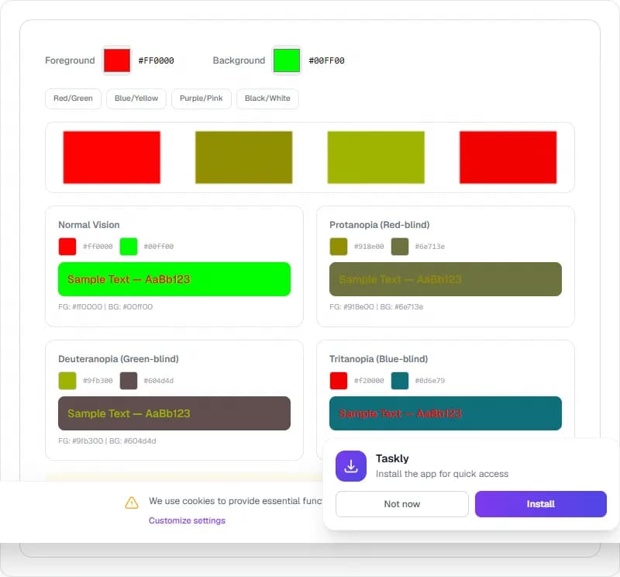This screenshot has height=577, width=620.
Task: Apply the Black/White preset
Action: pyautogui.click(x=267, y=98)
